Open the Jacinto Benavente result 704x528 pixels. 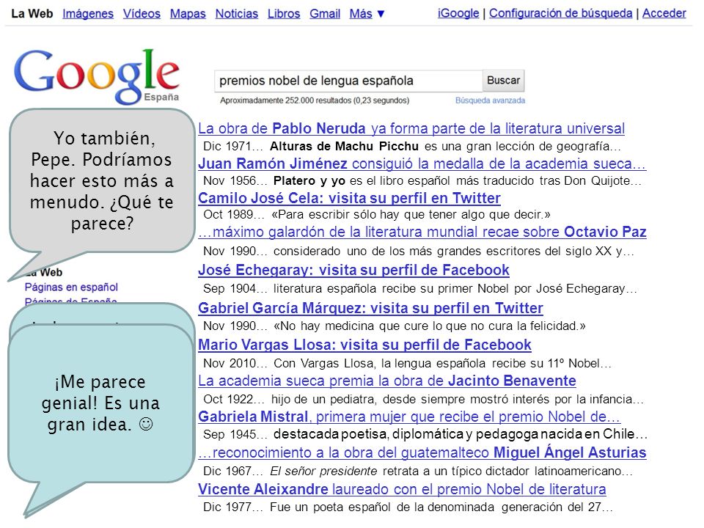387,381
